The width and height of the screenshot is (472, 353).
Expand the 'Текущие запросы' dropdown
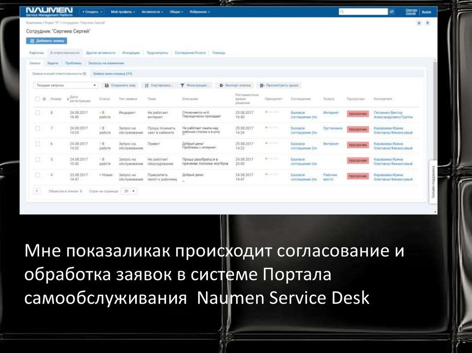click(66, 85)
